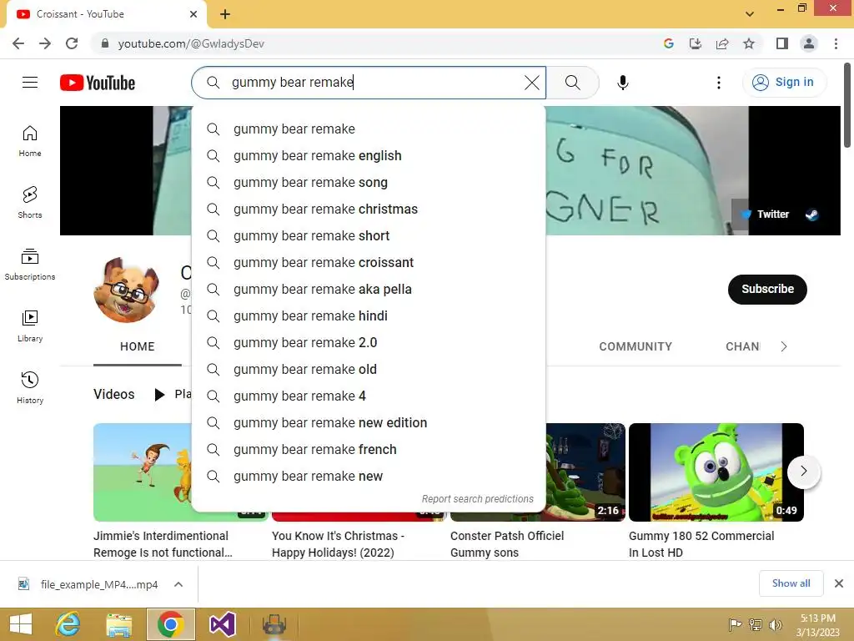This screenshot has width=854, height=641.
Task: Open the tab search chevron
Action: pyautogui.click(x=750, y=14)
